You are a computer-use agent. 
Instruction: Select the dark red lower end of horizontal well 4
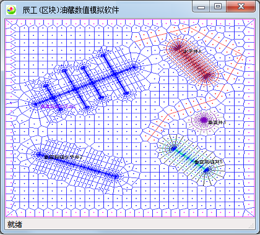point(206,76)
